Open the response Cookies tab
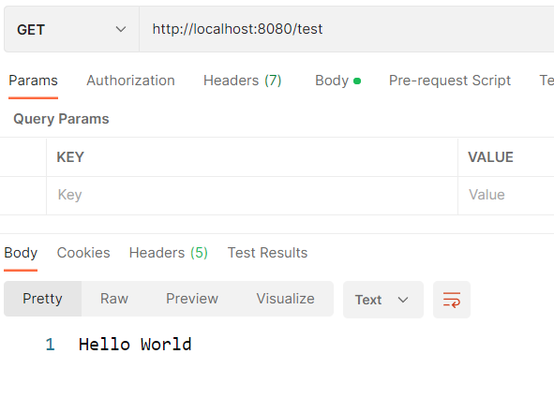This screenshot has height=398, width=554. 83,253
